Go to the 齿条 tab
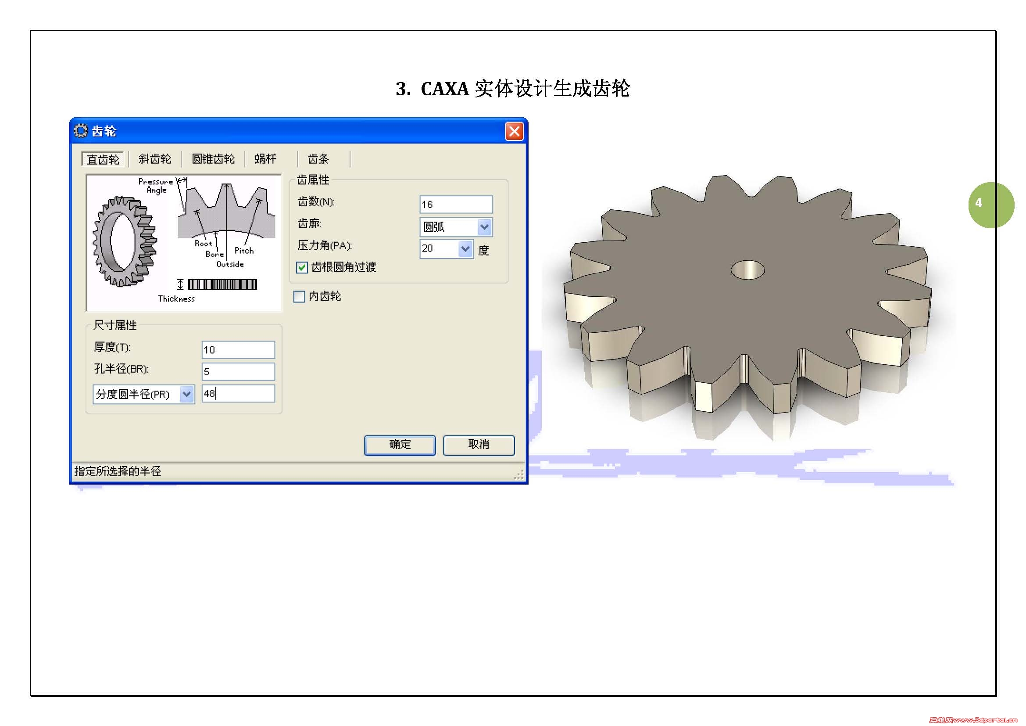Image resolution: width=1026 pixels, height=726 pixels. pos(318,159)
